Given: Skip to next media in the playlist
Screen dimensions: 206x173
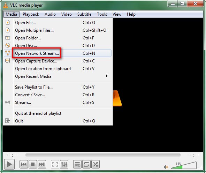Looking at the screenshot, I should (x=42, y=164).
